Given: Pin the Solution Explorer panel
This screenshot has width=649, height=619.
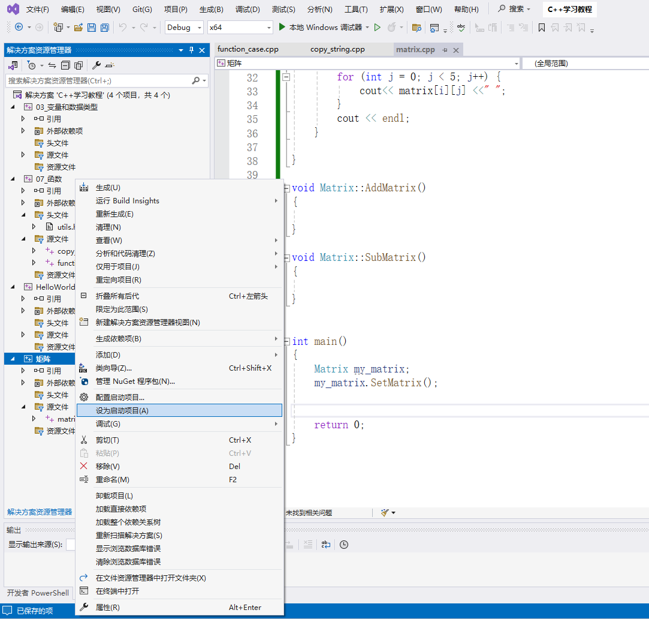Looking at the screenshot, I should coord(191,50).
